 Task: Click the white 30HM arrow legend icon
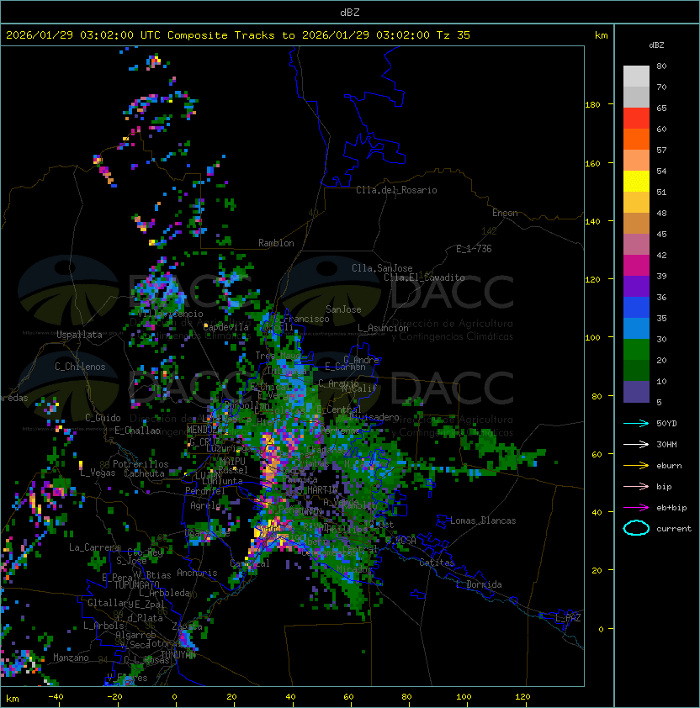click(x=636, y=444)
